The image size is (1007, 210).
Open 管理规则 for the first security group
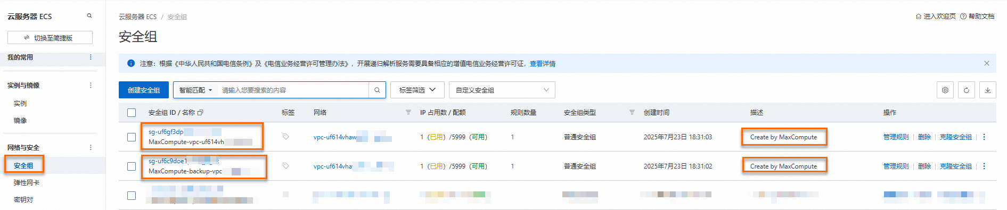pos(896,137)
